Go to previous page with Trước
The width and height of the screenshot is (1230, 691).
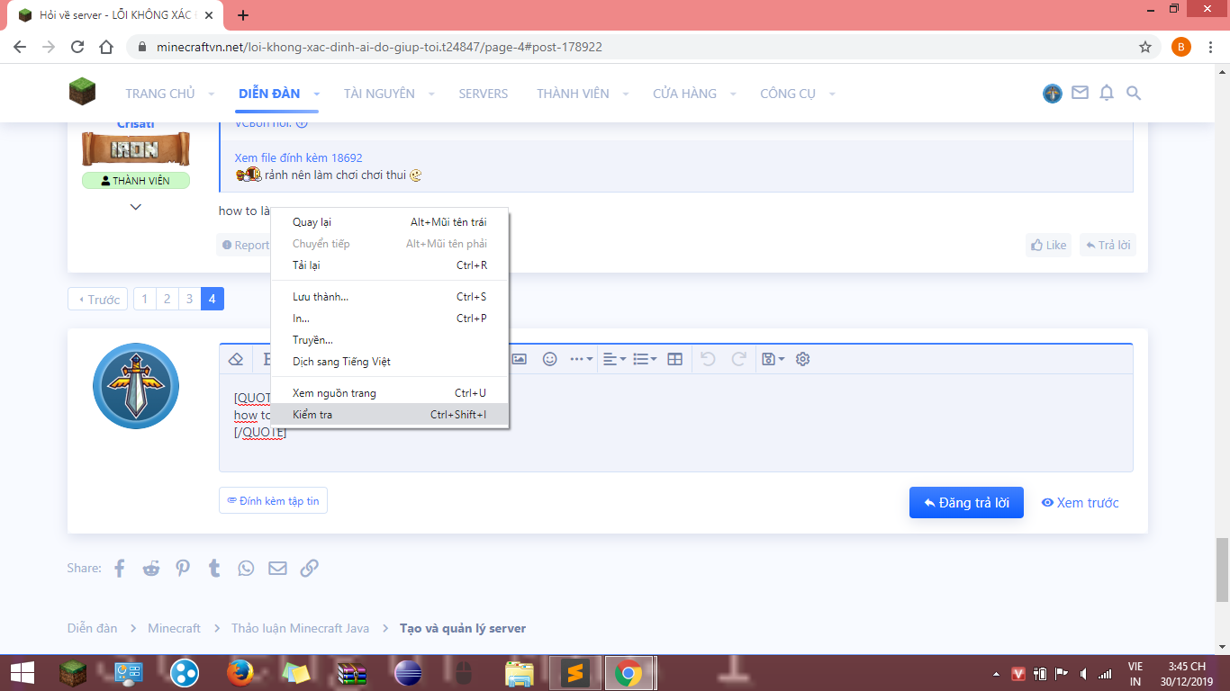point(98,300)
